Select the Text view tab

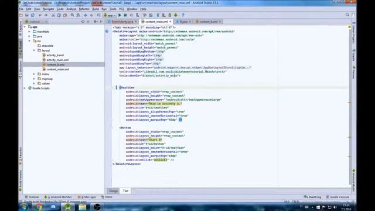(125, 191)
